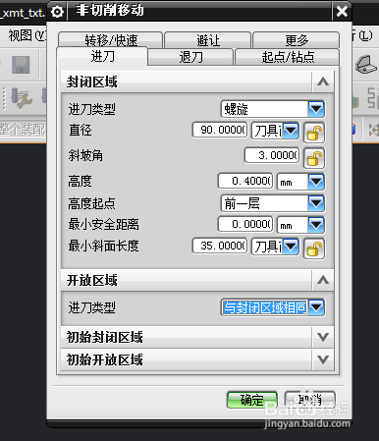Click the 最小斜面长度 value field 35.0000
This screenshot has height=441, width=379.
click(x=220, y=246)
